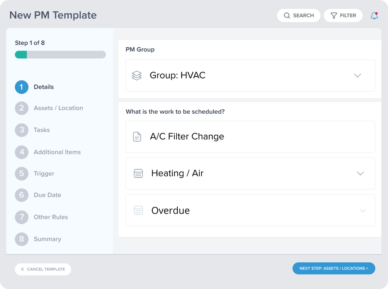Viewport: 388px width, 289px height.
Task: Go to Trigger step label
Action: 44,174
